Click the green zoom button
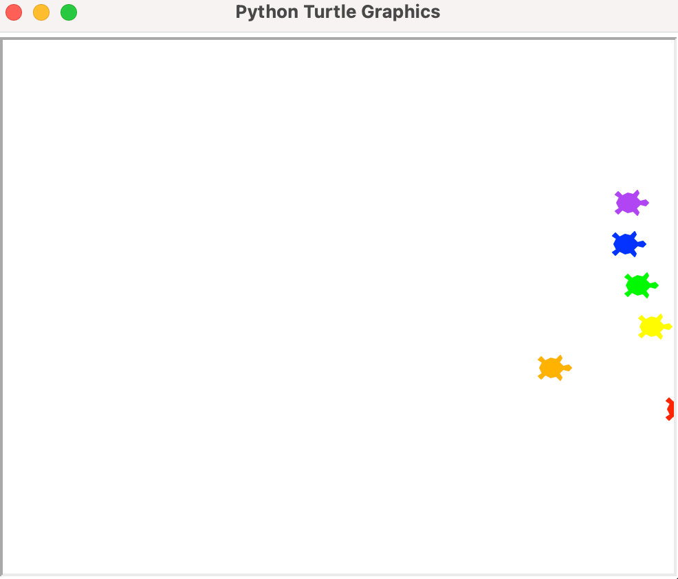678x579 pixels. 69,12
